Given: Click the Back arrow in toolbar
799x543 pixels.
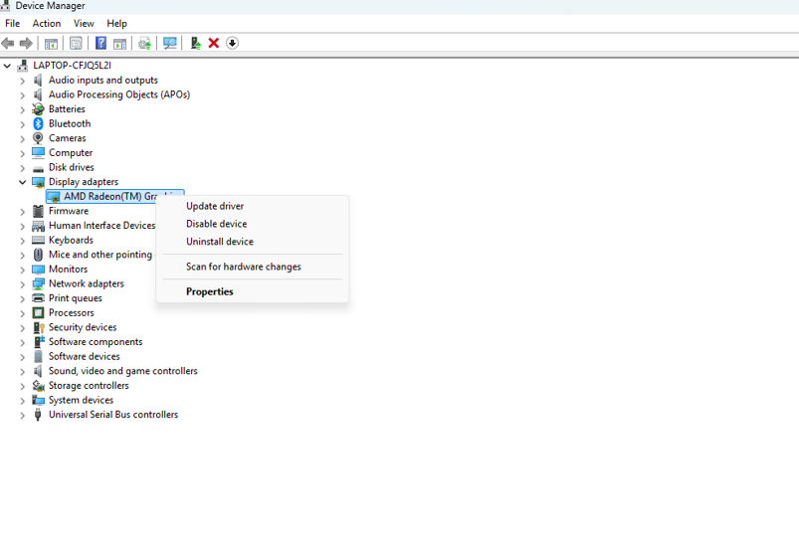Looking at the screenshot, I should tap(8, 43).
